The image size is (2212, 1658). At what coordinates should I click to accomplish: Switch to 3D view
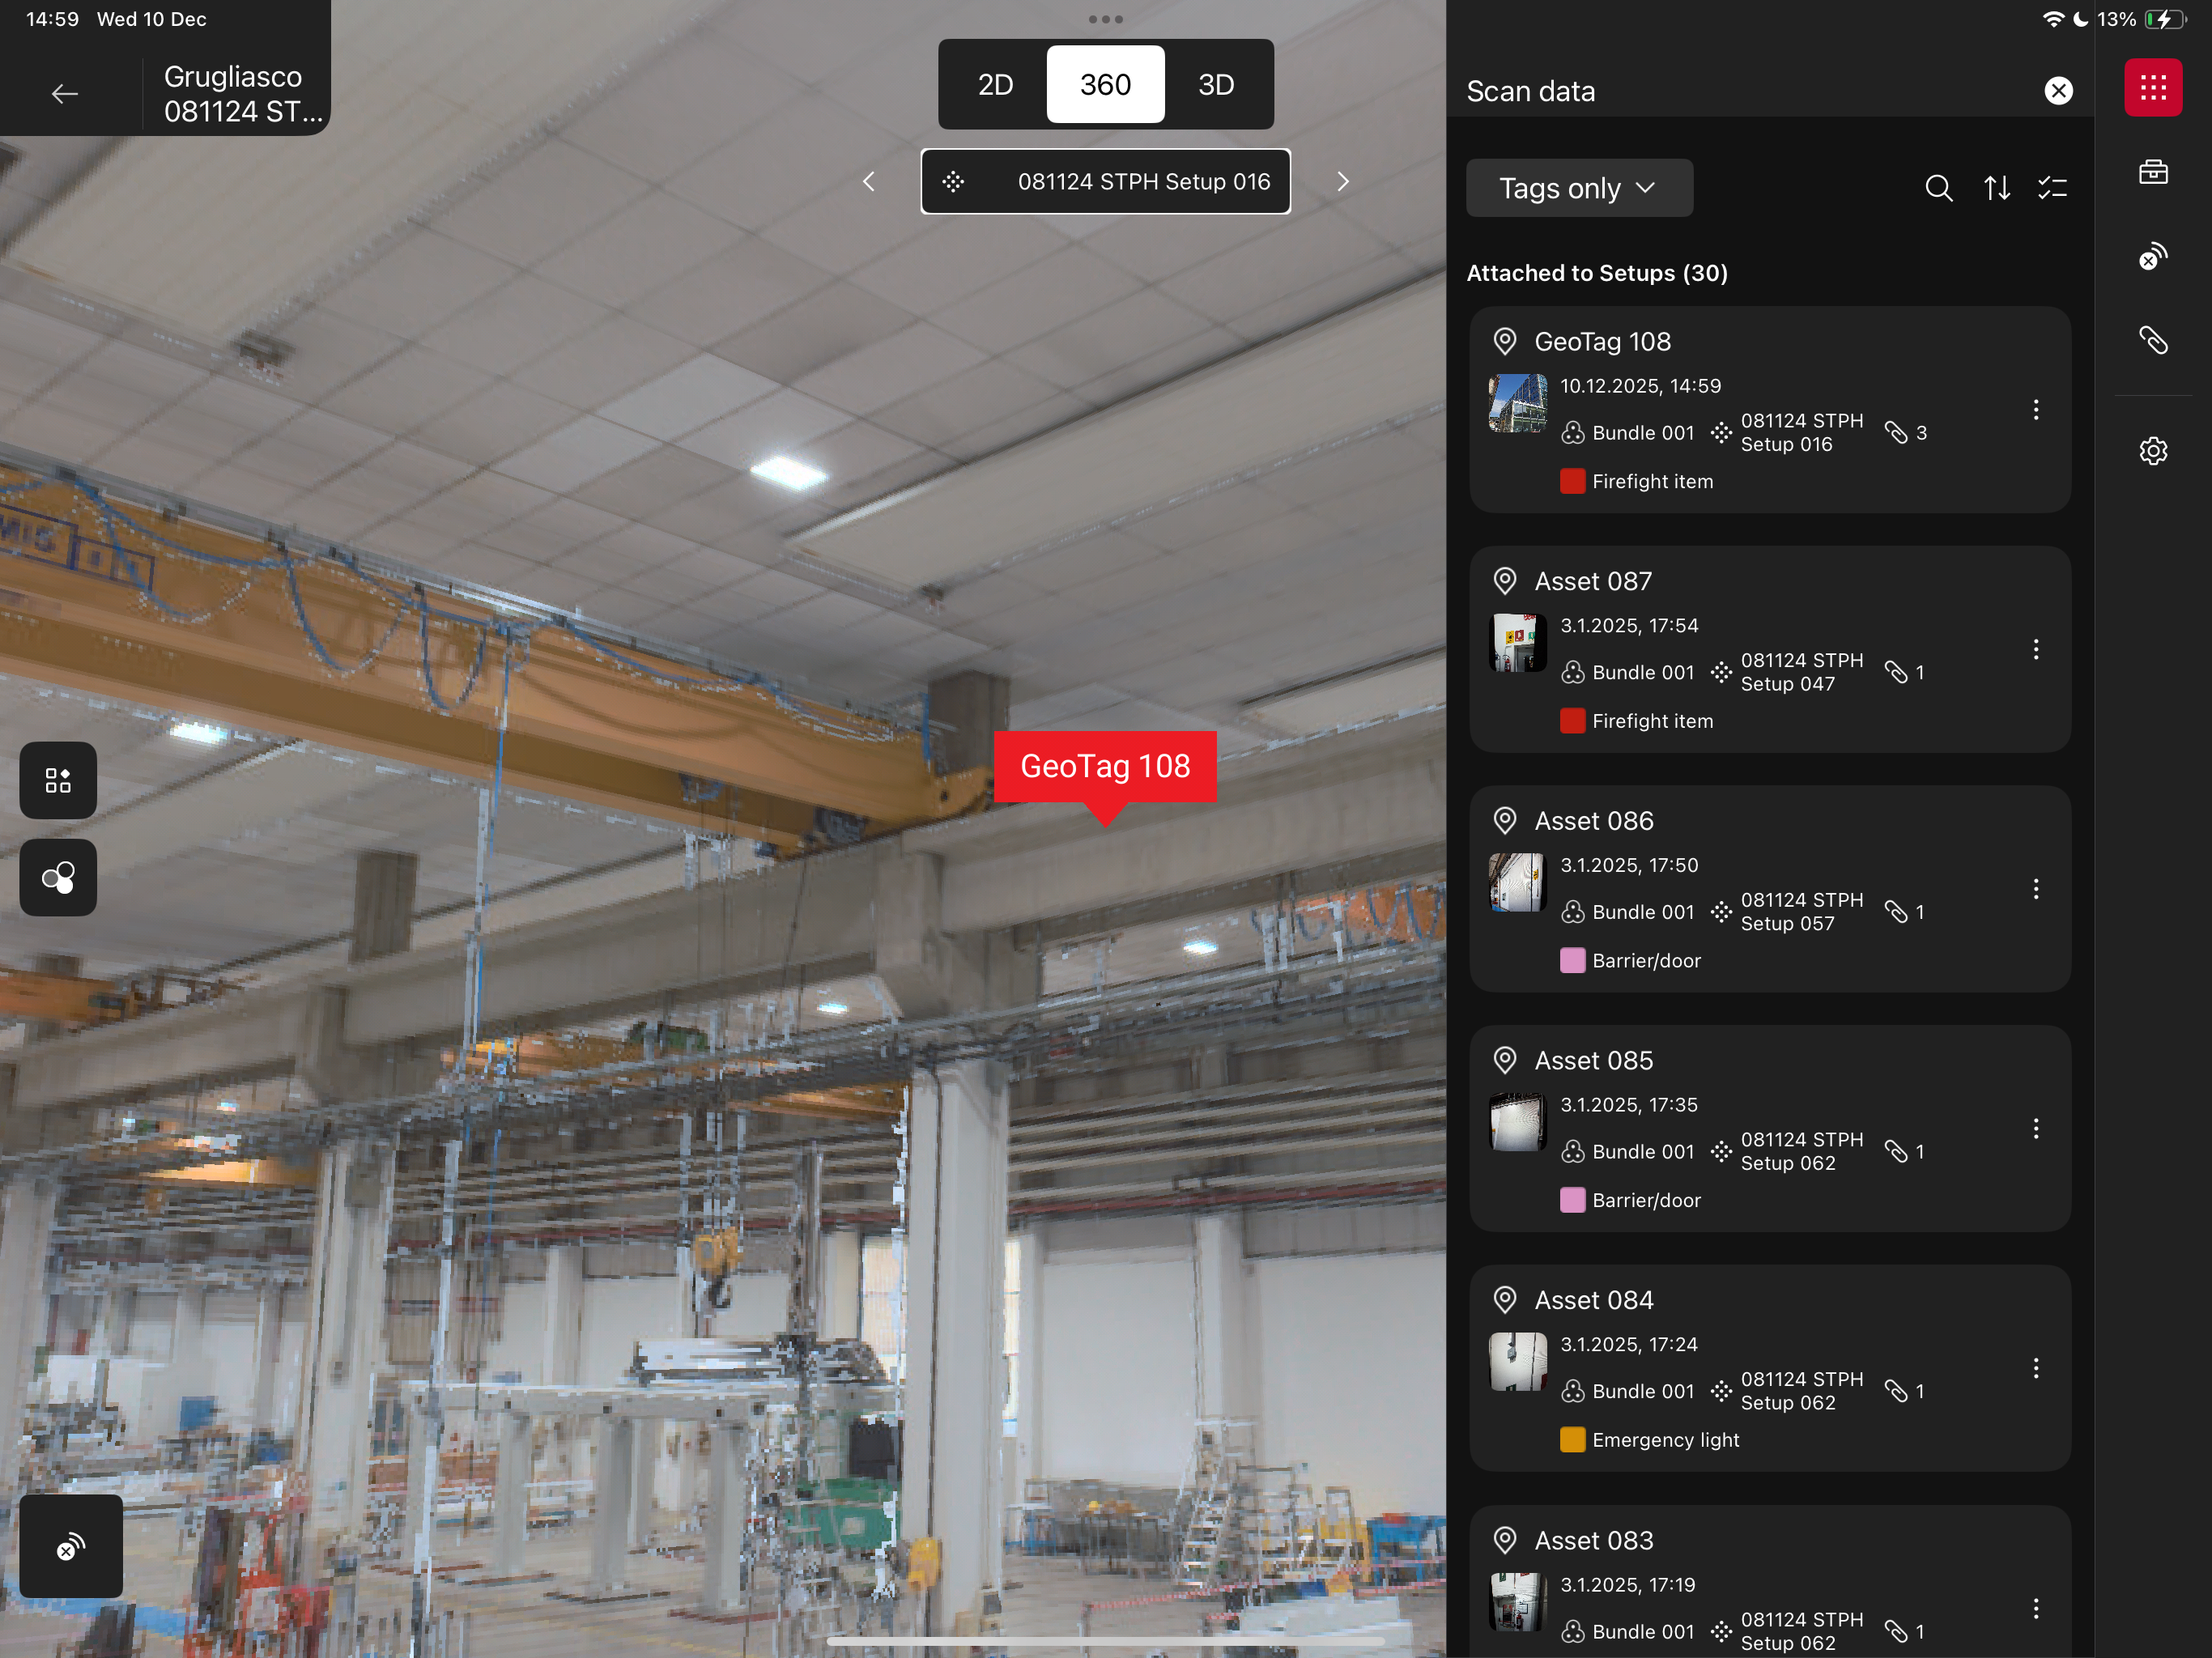(1215, 85)
